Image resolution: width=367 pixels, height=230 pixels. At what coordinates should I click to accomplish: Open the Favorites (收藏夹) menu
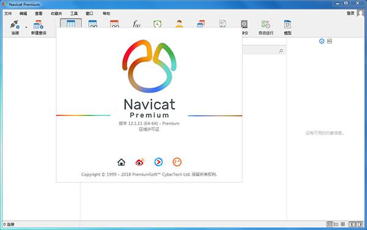(56, 13)
